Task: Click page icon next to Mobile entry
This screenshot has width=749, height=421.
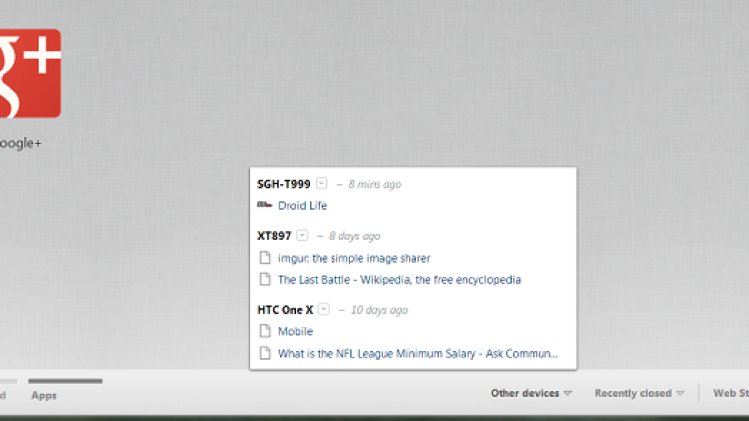Action: coord(265,331)
